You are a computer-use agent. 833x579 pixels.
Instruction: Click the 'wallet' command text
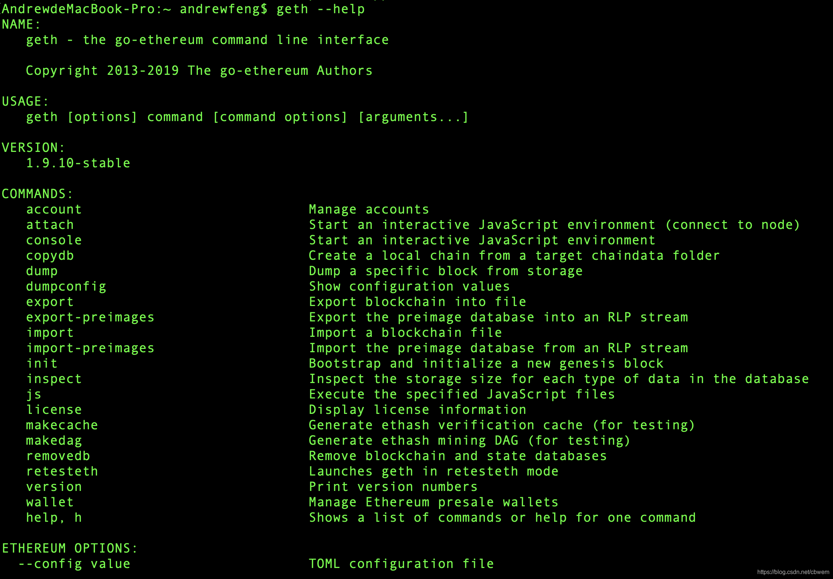coord(50,502)
